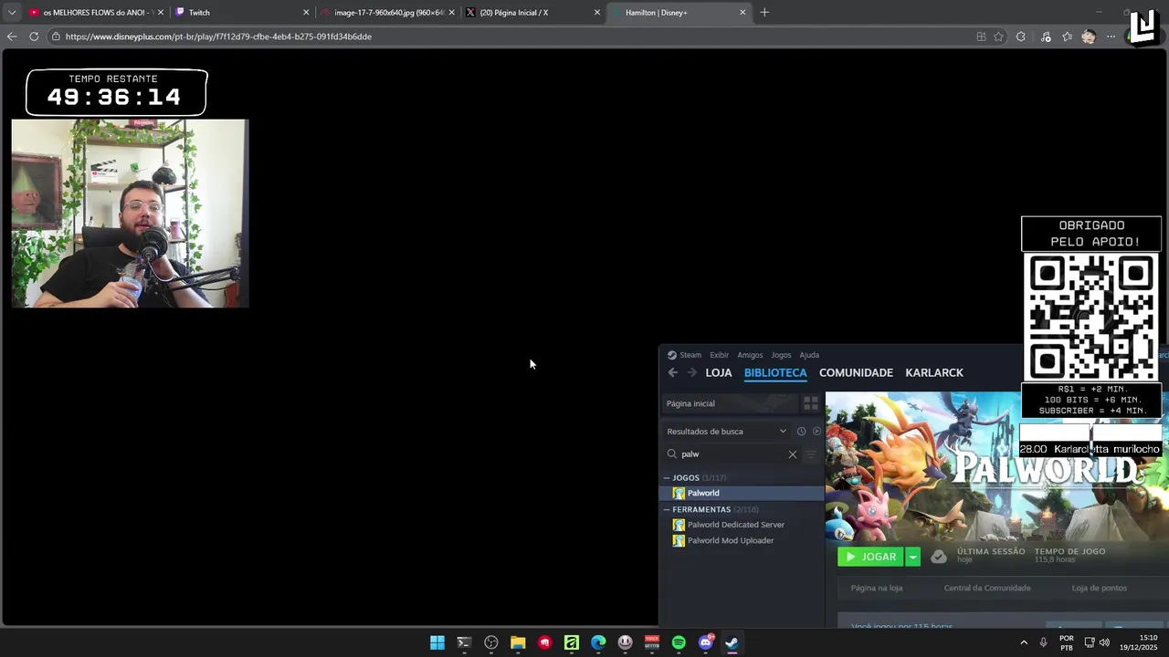1169x657 pixels.
Task: Click Página inicial in Steam library
Action: click(730, 403)
